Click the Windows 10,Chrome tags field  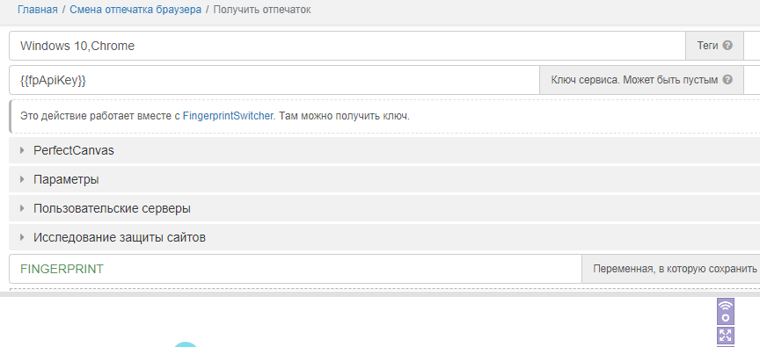click(x=347, y=46)
